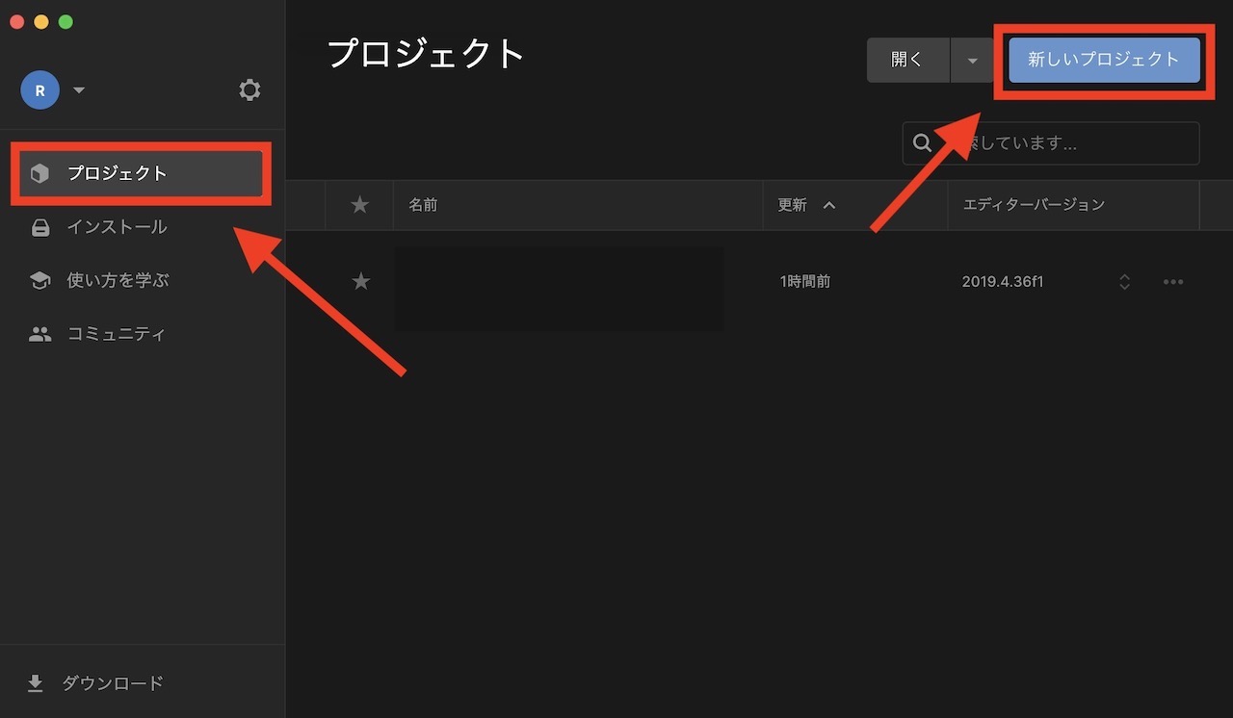Sort projects by the 名前 column header
The width and height of the screenshot is (1233, 718).
pos(423,205)
